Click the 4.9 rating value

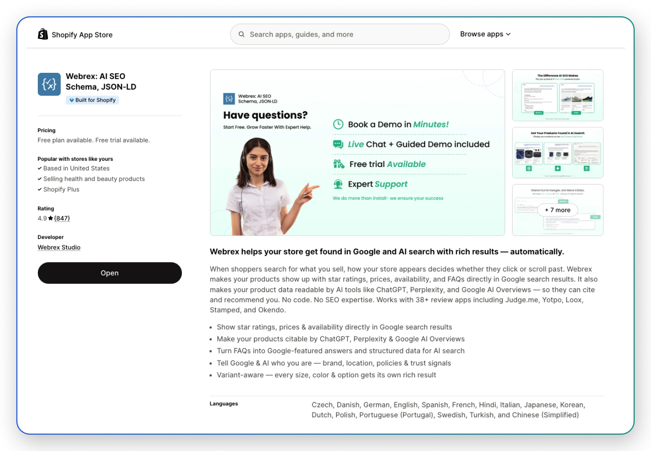point(42,218)
